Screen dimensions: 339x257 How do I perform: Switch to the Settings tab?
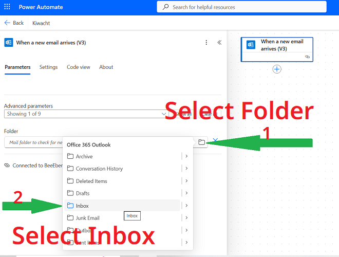coord(48,67)
